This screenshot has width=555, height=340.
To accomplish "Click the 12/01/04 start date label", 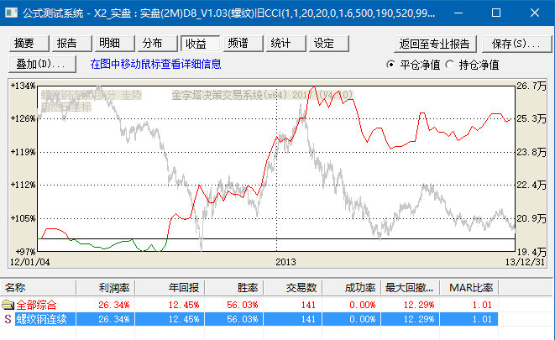I will (30, 262).
